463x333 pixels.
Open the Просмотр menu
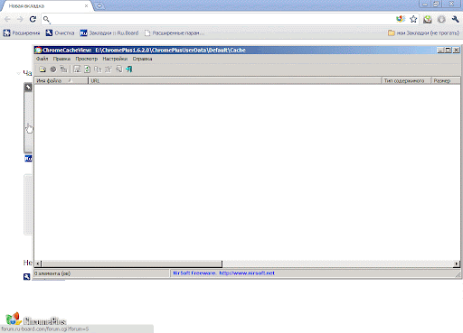87,59
